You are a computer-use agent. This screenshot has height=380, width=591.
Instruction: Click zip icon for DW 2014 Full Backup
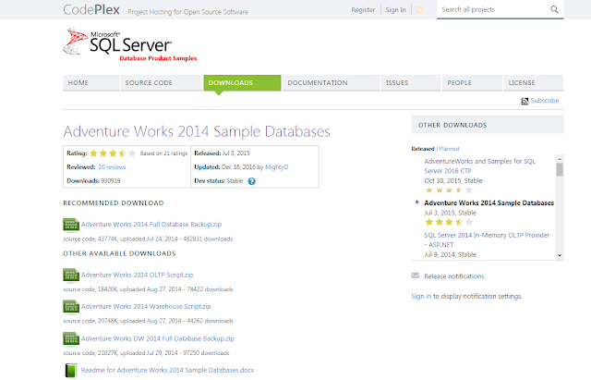pos(71,339)
